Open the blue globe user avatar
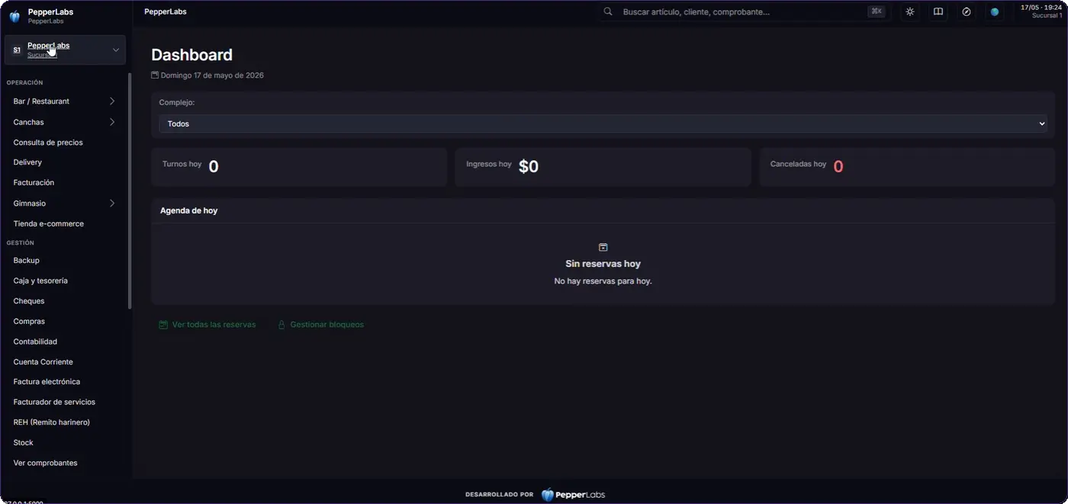 coord(995,11)
